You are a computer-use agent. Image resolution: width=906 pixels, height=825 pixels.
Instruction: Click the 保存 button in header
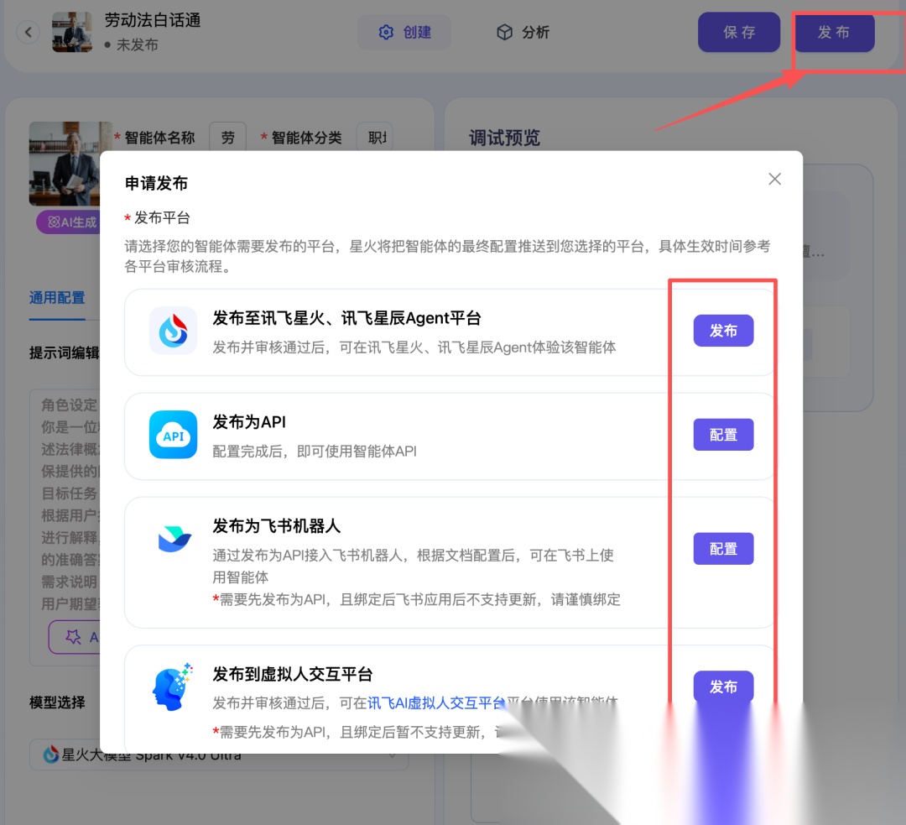tap(739, 33)
